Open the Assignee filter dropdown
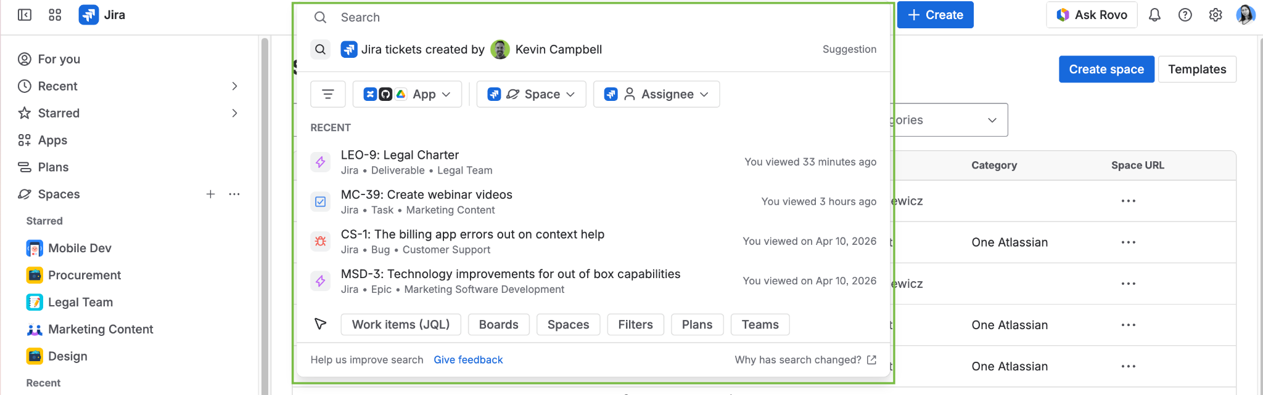This screenshot has width=1263, height=395. (656, 94)
